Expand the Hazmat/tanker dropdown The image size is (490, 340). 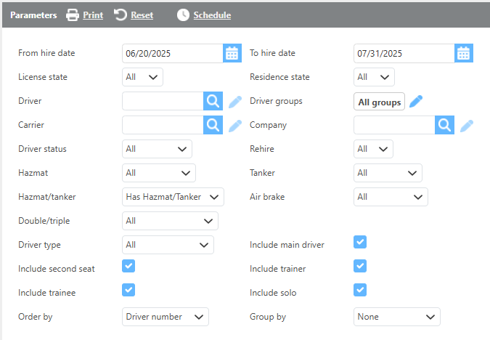coord(173,197)
